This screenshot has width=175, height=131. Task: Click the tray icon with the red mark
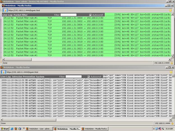160,129
